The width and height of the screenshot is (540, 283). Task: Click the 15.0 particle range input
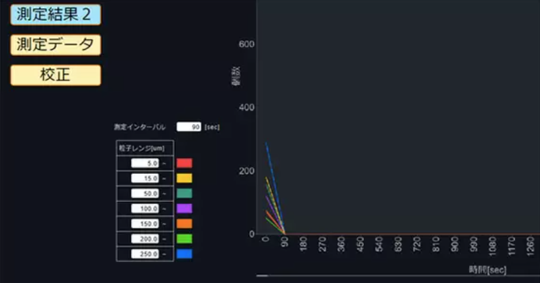point(145,179)
